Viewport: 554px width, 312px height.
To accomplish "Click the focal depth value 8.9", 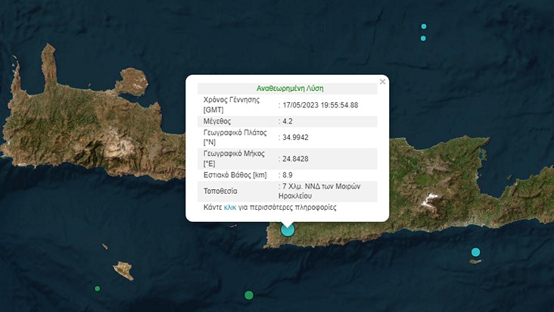I will click(x=289, y=175).
